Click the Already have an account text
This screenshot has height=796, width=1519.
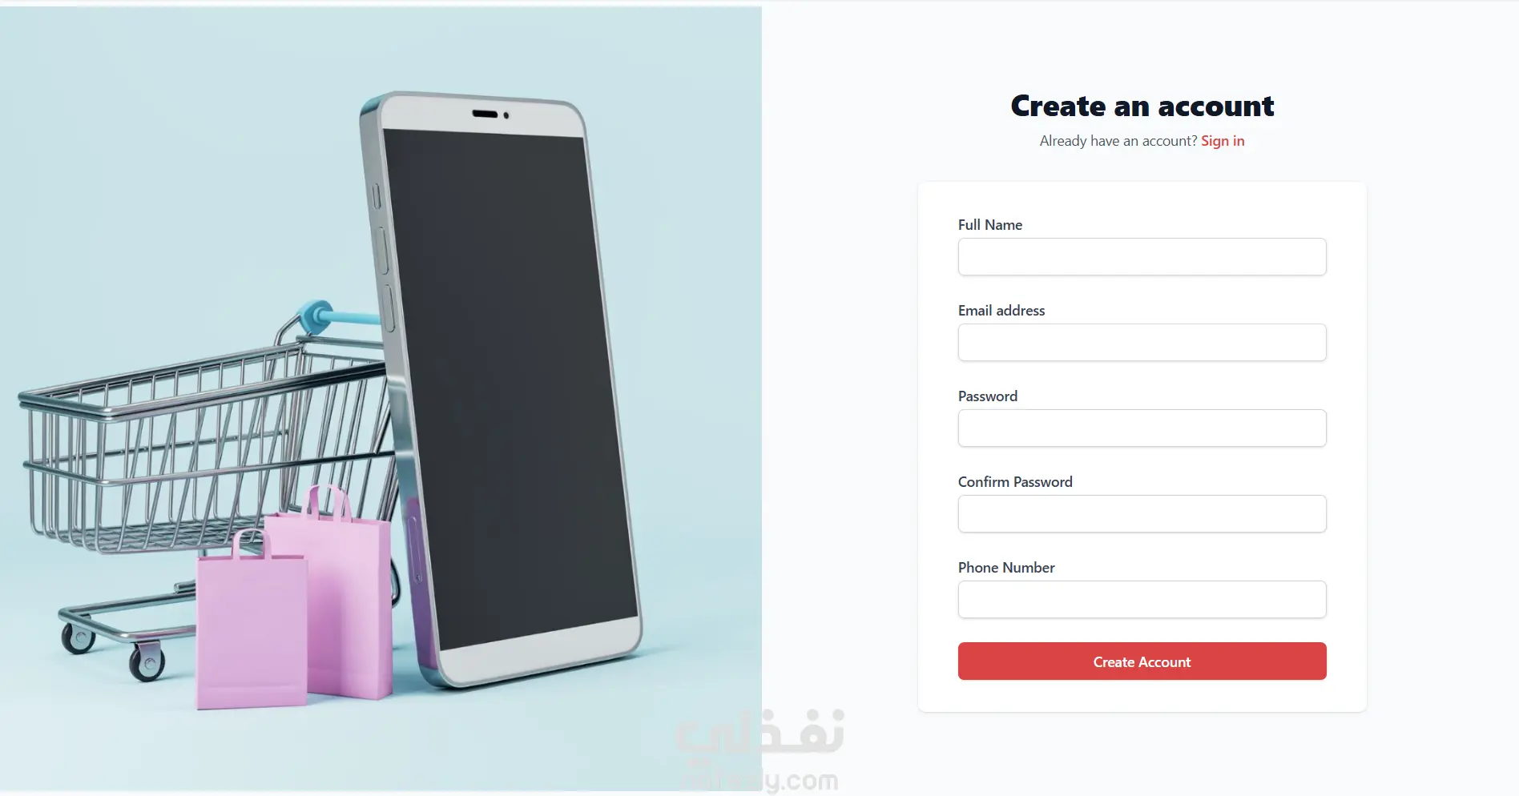coord(1118,141)
